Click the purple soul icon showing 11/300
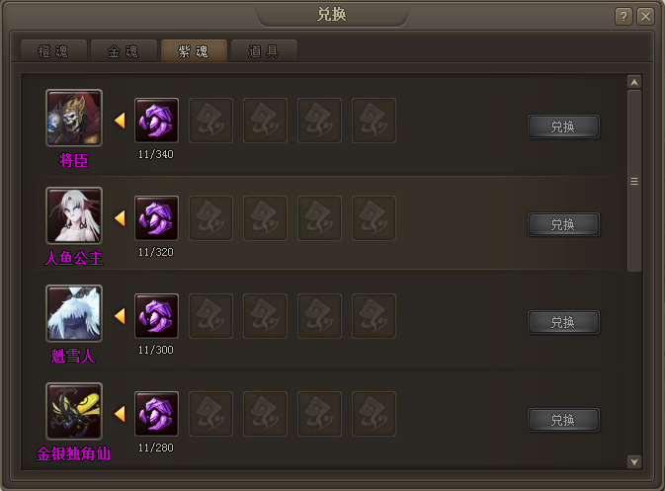Viewport: 665px width, 491px height. pos(156,316)
